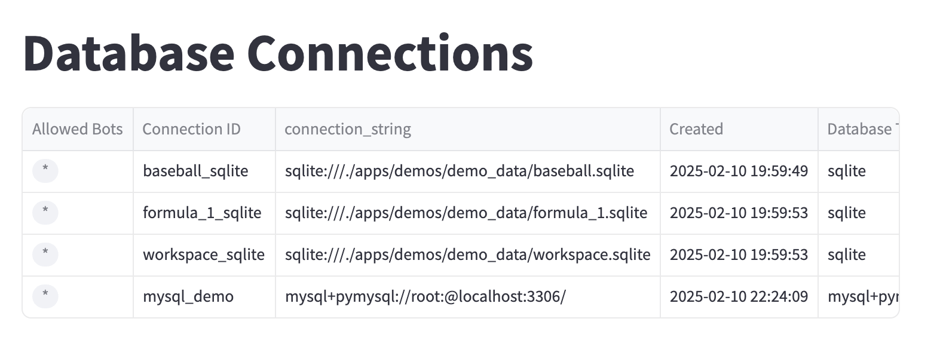This screenshot has height=343, width=943.
Task: Click the 2025-02-10 22:24:09 created timestamp
Action: click(x=739, y=297)
